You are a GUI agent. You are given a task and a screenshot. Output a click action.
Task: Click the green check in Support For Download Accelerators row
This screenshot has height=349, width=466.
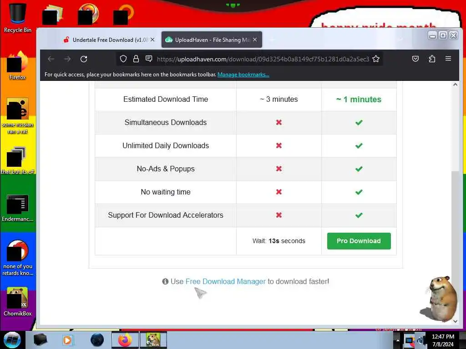(359, 215)
